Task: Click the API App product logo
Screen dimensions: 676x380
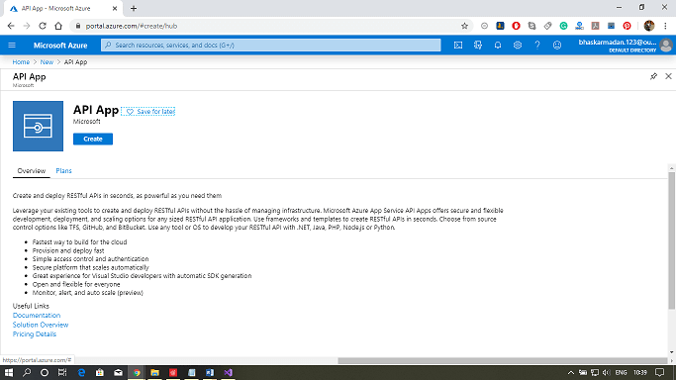Action: [x=38, y=126]
